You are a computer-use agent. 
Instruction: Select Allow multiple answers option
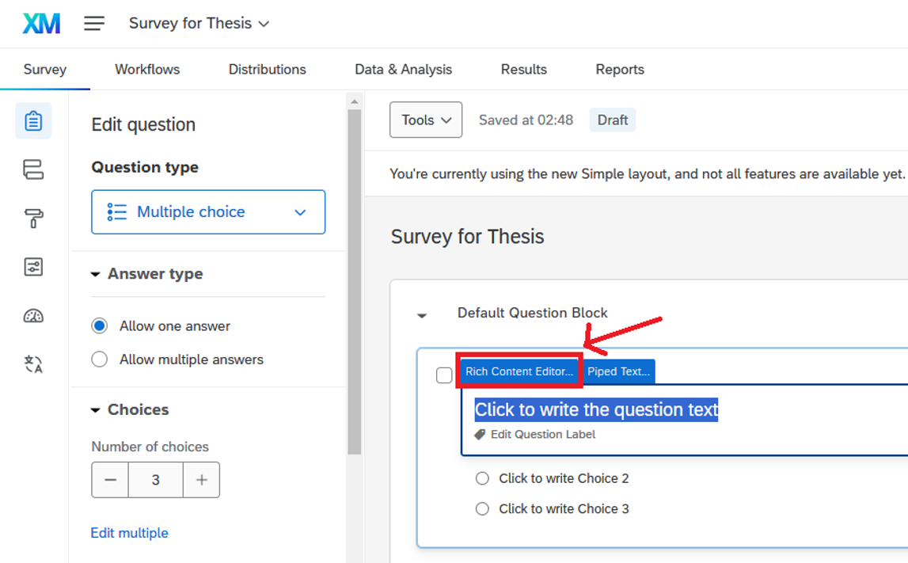click(x=100, y=359)
